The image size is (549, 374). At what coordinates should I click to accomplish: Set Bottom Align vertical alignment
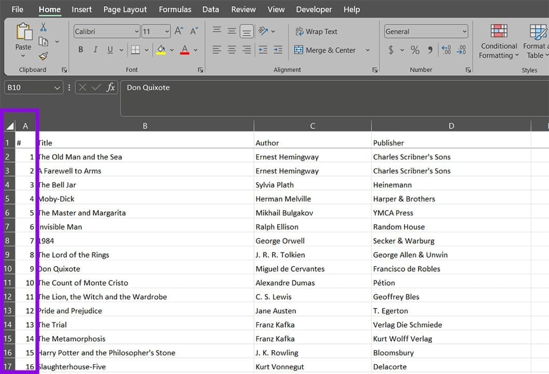click(247, 32)
